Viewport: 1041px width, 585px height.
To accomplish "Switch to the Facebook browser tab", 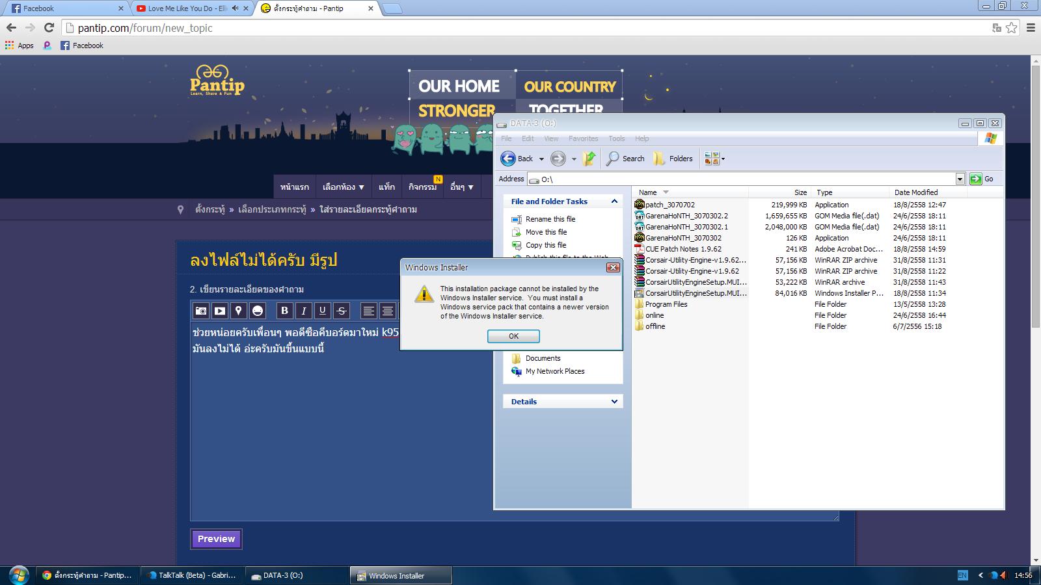I will pyautogui.click(x=66, y=8).
